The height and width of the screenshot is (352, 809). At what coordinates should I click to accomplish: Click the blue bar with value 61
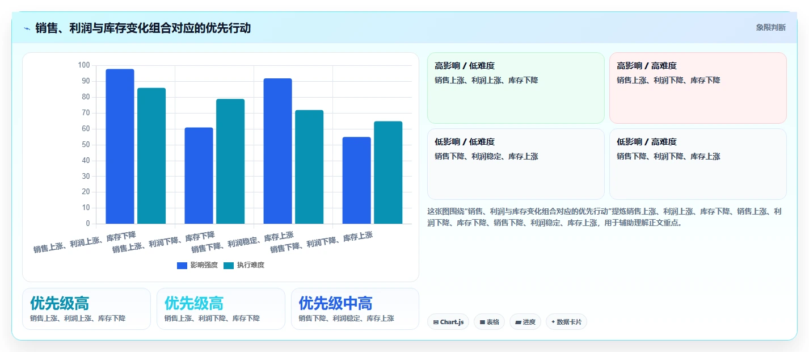[199, 175]
